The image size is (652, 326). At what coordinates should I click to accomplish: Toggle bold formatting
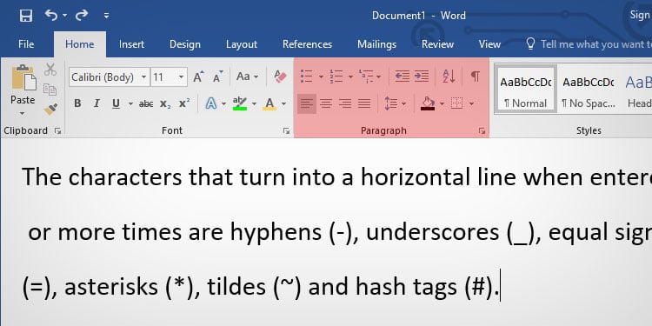tap(77, 103)
